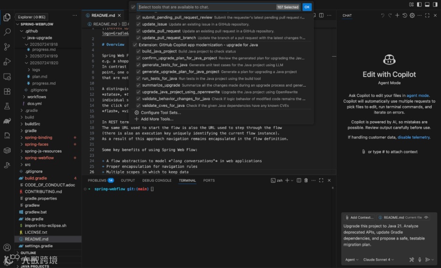Uncheck validate_cves_for_java tool

[x=138, y=106]
